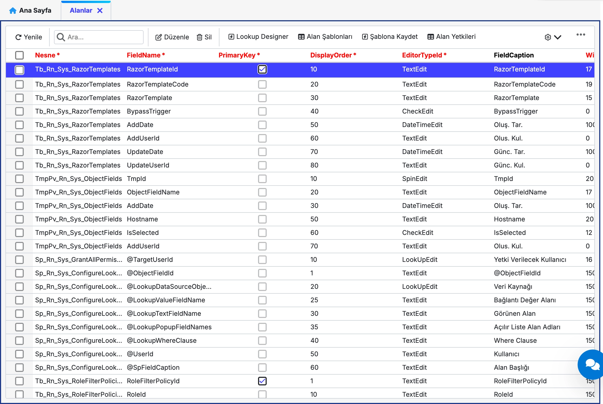
Task: Open the Alan Şablonları table icon
Action: [301, 37]
